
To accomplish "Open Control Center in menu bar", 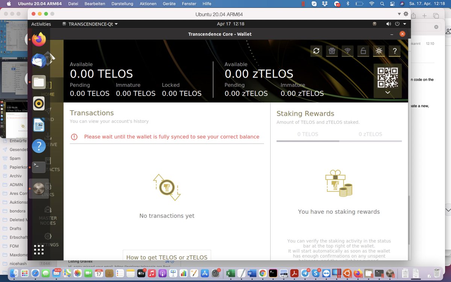I will 392,4.
